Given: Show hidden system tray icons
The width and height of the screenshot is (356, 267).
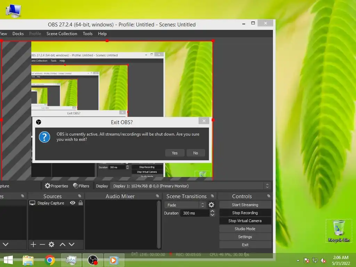Looking at the screenshot, I should point(298,260).
